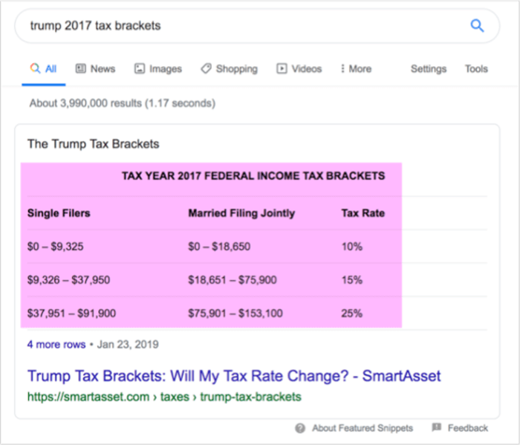Viewport: 520px width, 445px height.
Task: Switch to the Videos tab
Action: coord(306,68)
